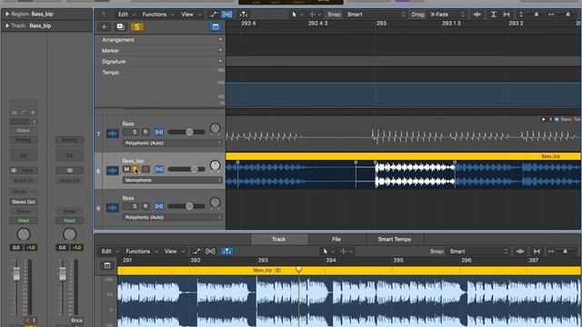Toggle Solo on the Bass_bip track

pos(135,169)
